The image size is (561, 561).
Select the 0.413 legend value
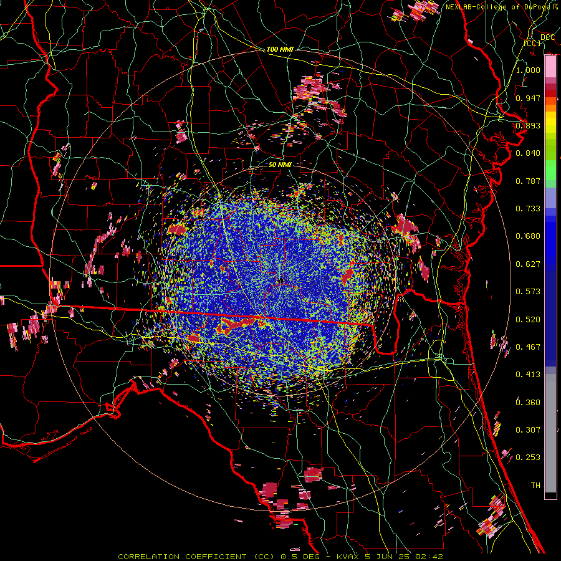528,375
